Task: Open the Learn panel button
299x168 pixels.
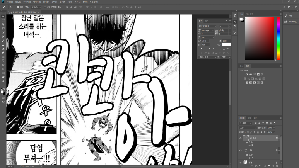Action: (x=289, y=15)
